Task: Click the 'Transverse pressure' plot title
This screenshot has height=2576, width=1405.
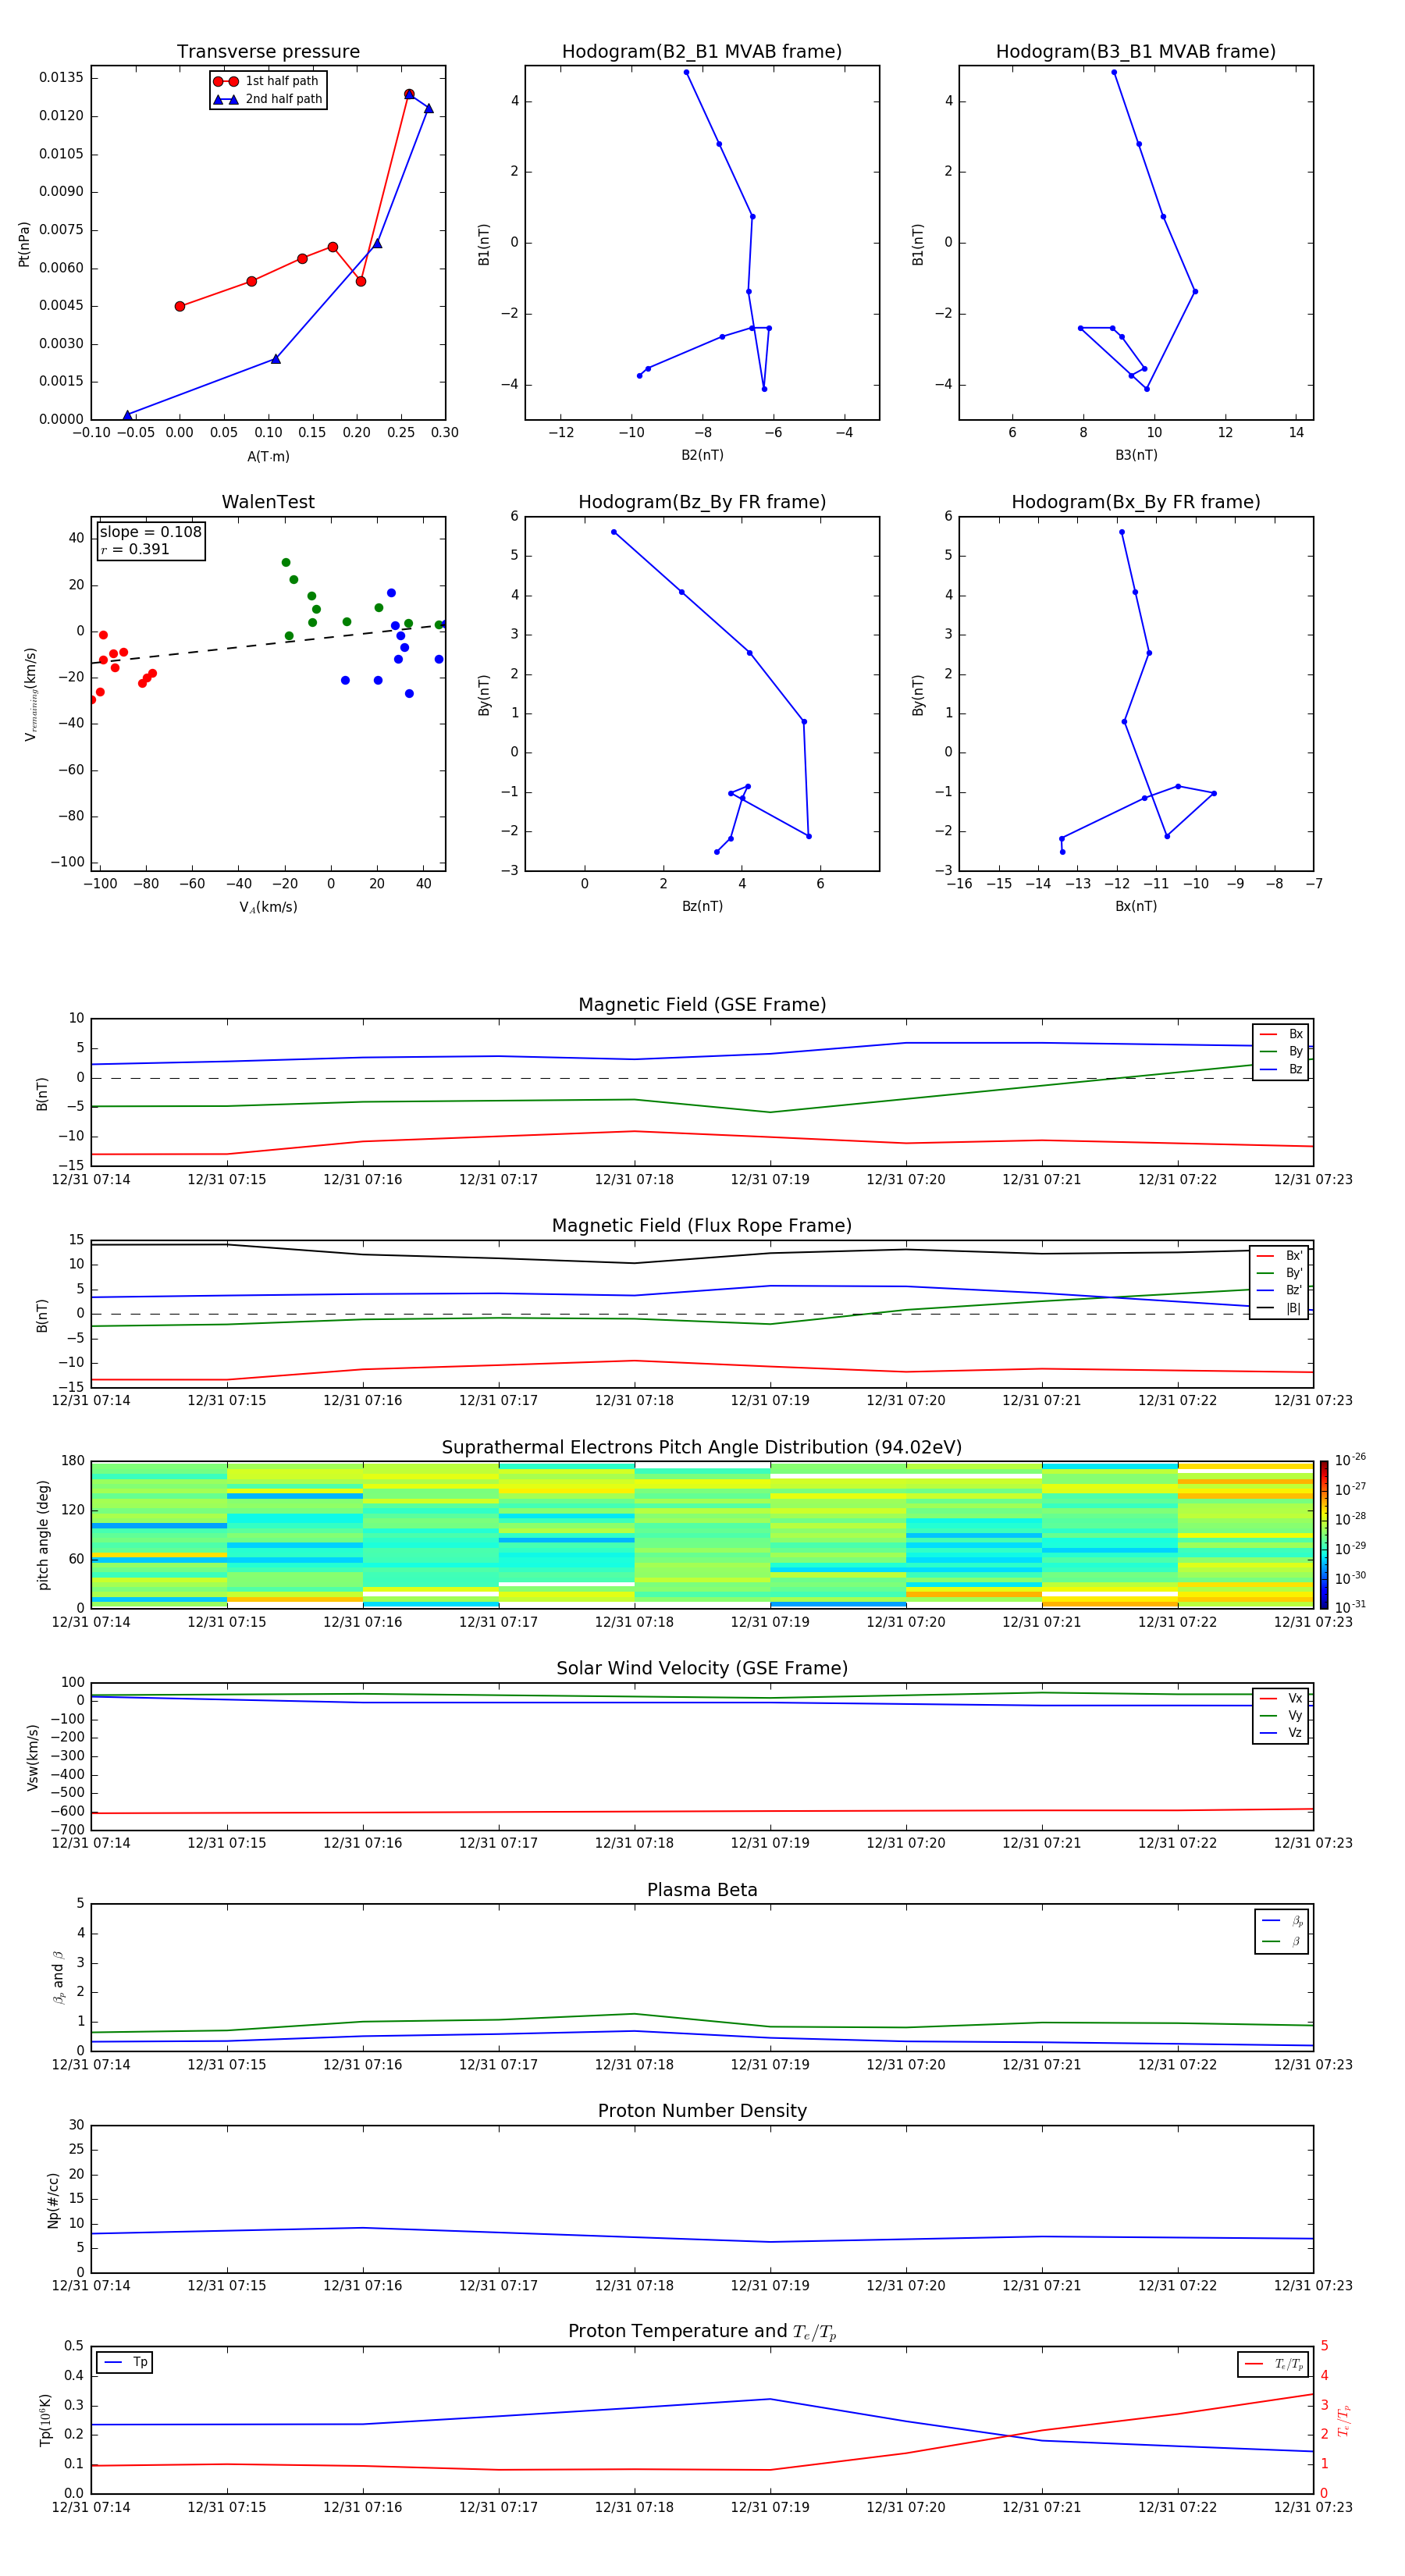Action: point(268,52)
